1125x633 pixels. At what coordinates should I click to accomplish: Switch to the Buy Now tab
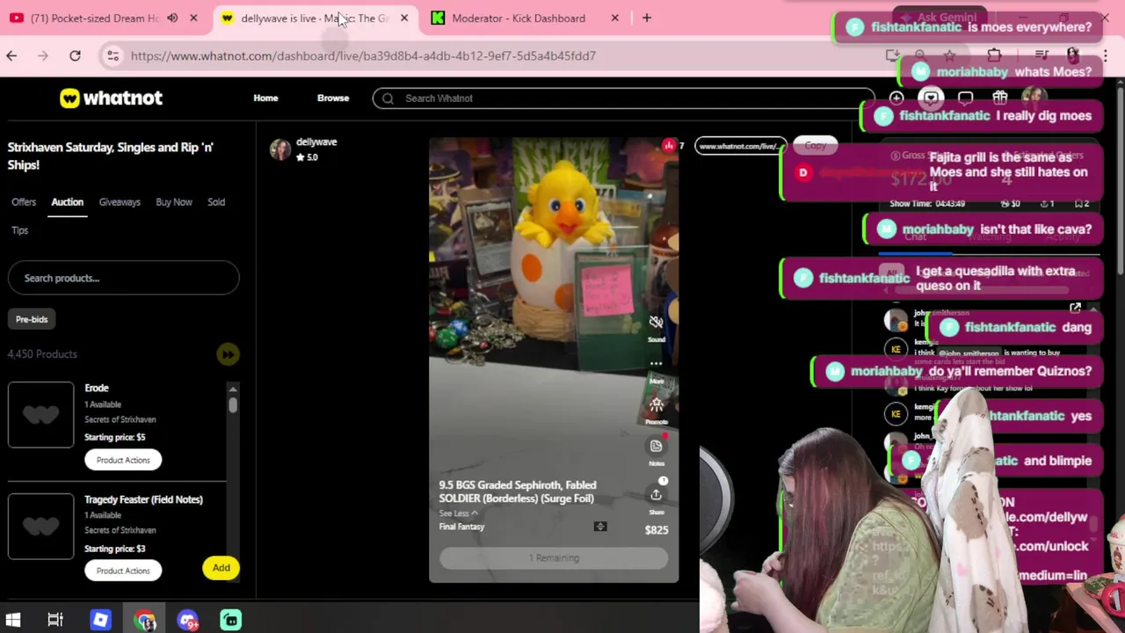[x=174, y=202]
